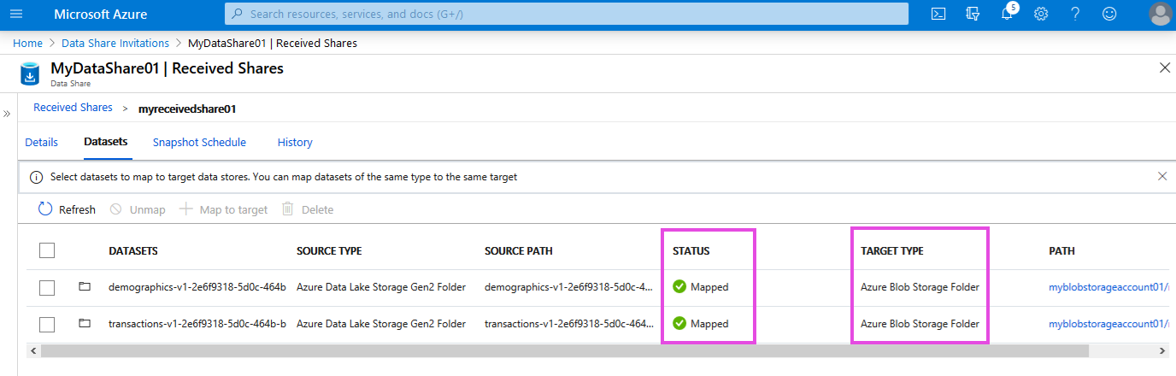Open the user account avatar
Screen dimensions: 1176x376
pyautogui.click(x=1160, y=14)
